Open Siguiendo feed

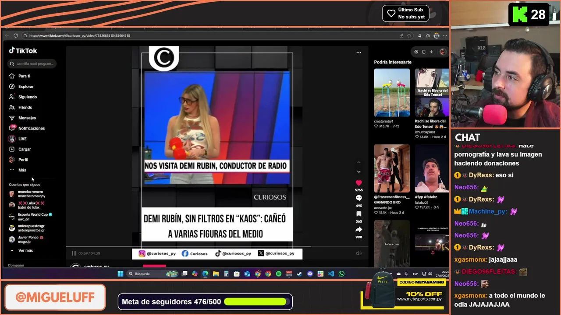[x=23, y=97]
